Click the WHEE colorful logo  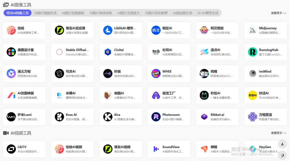coord(156,73)
